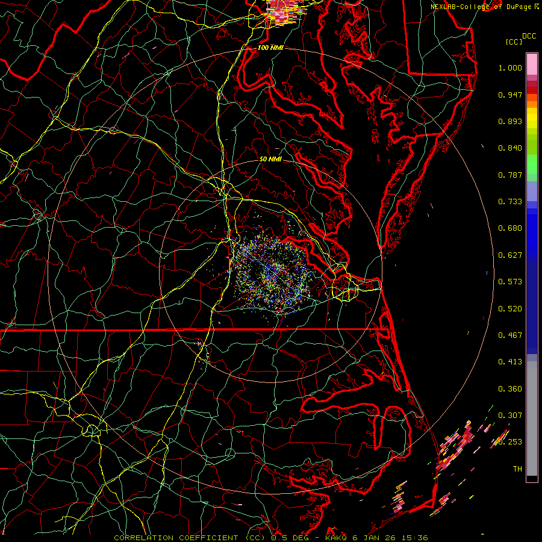This screenshot has height=542, width=542.
Task: Click the 0.307 colorbar value label
Action: pos(510,416)
